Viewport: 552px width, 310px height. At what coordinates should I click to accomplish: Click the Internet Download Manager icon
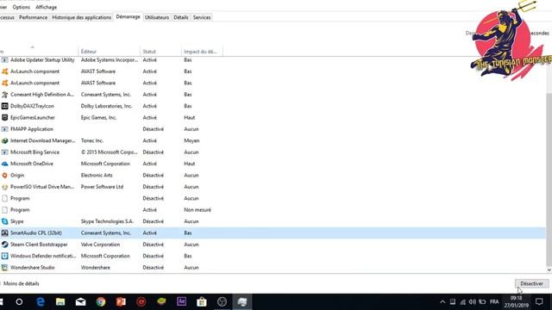(x=4, y=140)
